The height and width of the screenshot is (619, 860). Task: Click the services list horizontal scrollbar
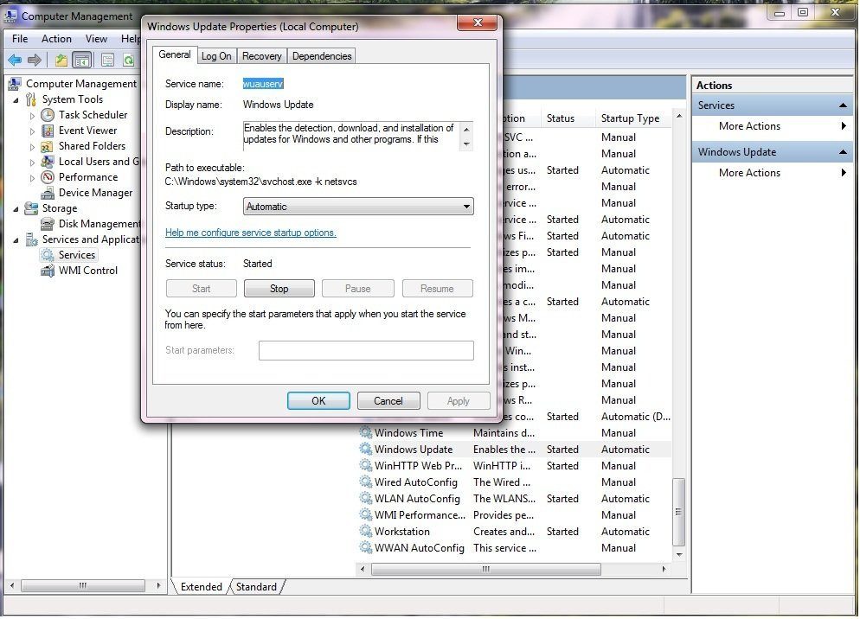[x=486, y=569]
